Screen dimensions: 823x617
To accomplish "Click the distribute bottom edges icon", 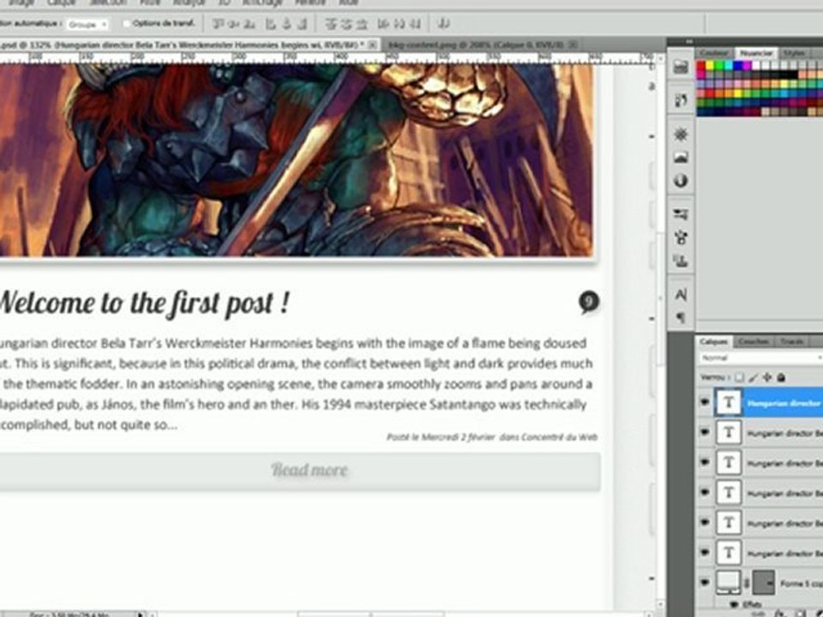I will point(362,24).
